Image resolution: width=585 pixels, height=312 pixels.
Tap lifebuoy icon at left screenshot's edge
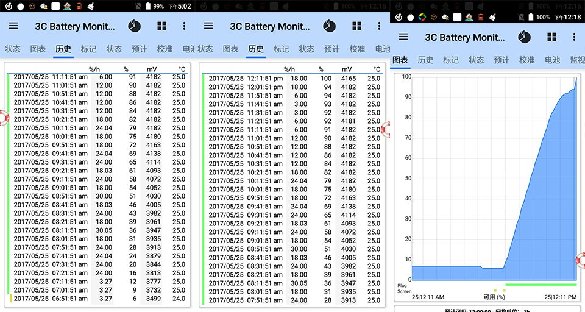(3, 118)
